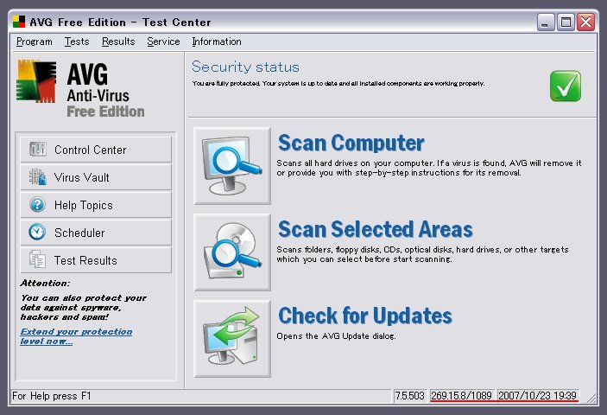This screenshot has height=415, width=607.
Task: Click the Scan Computer heading
Action: (x=351, y=143)
